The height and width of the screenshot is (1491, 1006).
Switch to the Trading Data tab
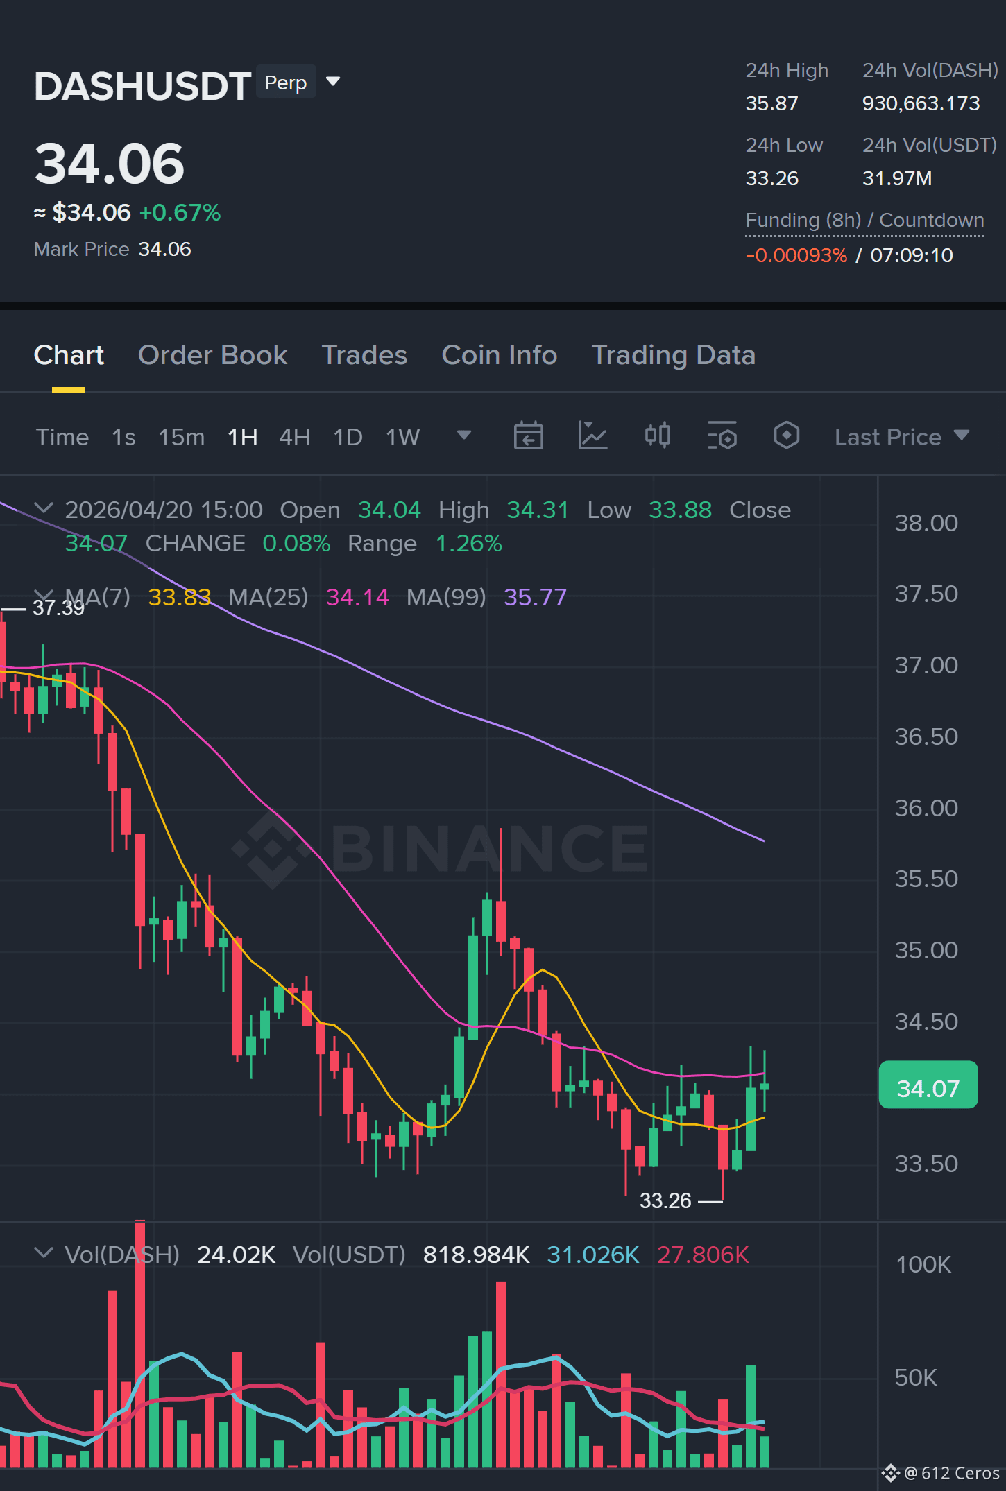tap(673, 355)
